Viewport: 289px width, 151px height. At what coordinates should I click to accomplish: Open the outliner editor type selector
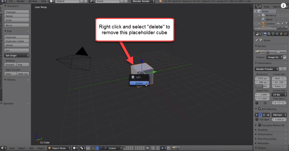[x=258, y=7]
